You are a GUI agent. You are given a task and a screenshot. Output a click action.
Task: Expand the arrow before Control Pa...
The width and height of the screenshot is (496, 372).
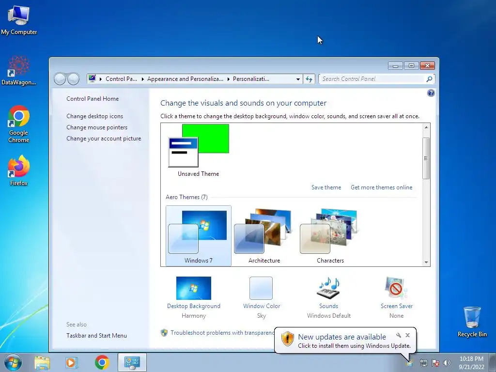tap(101, 79)
